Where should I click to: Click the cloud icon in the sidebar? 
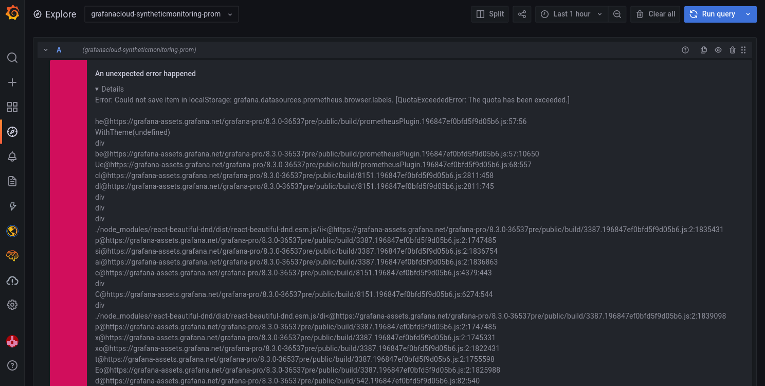(x=12, y=280)
